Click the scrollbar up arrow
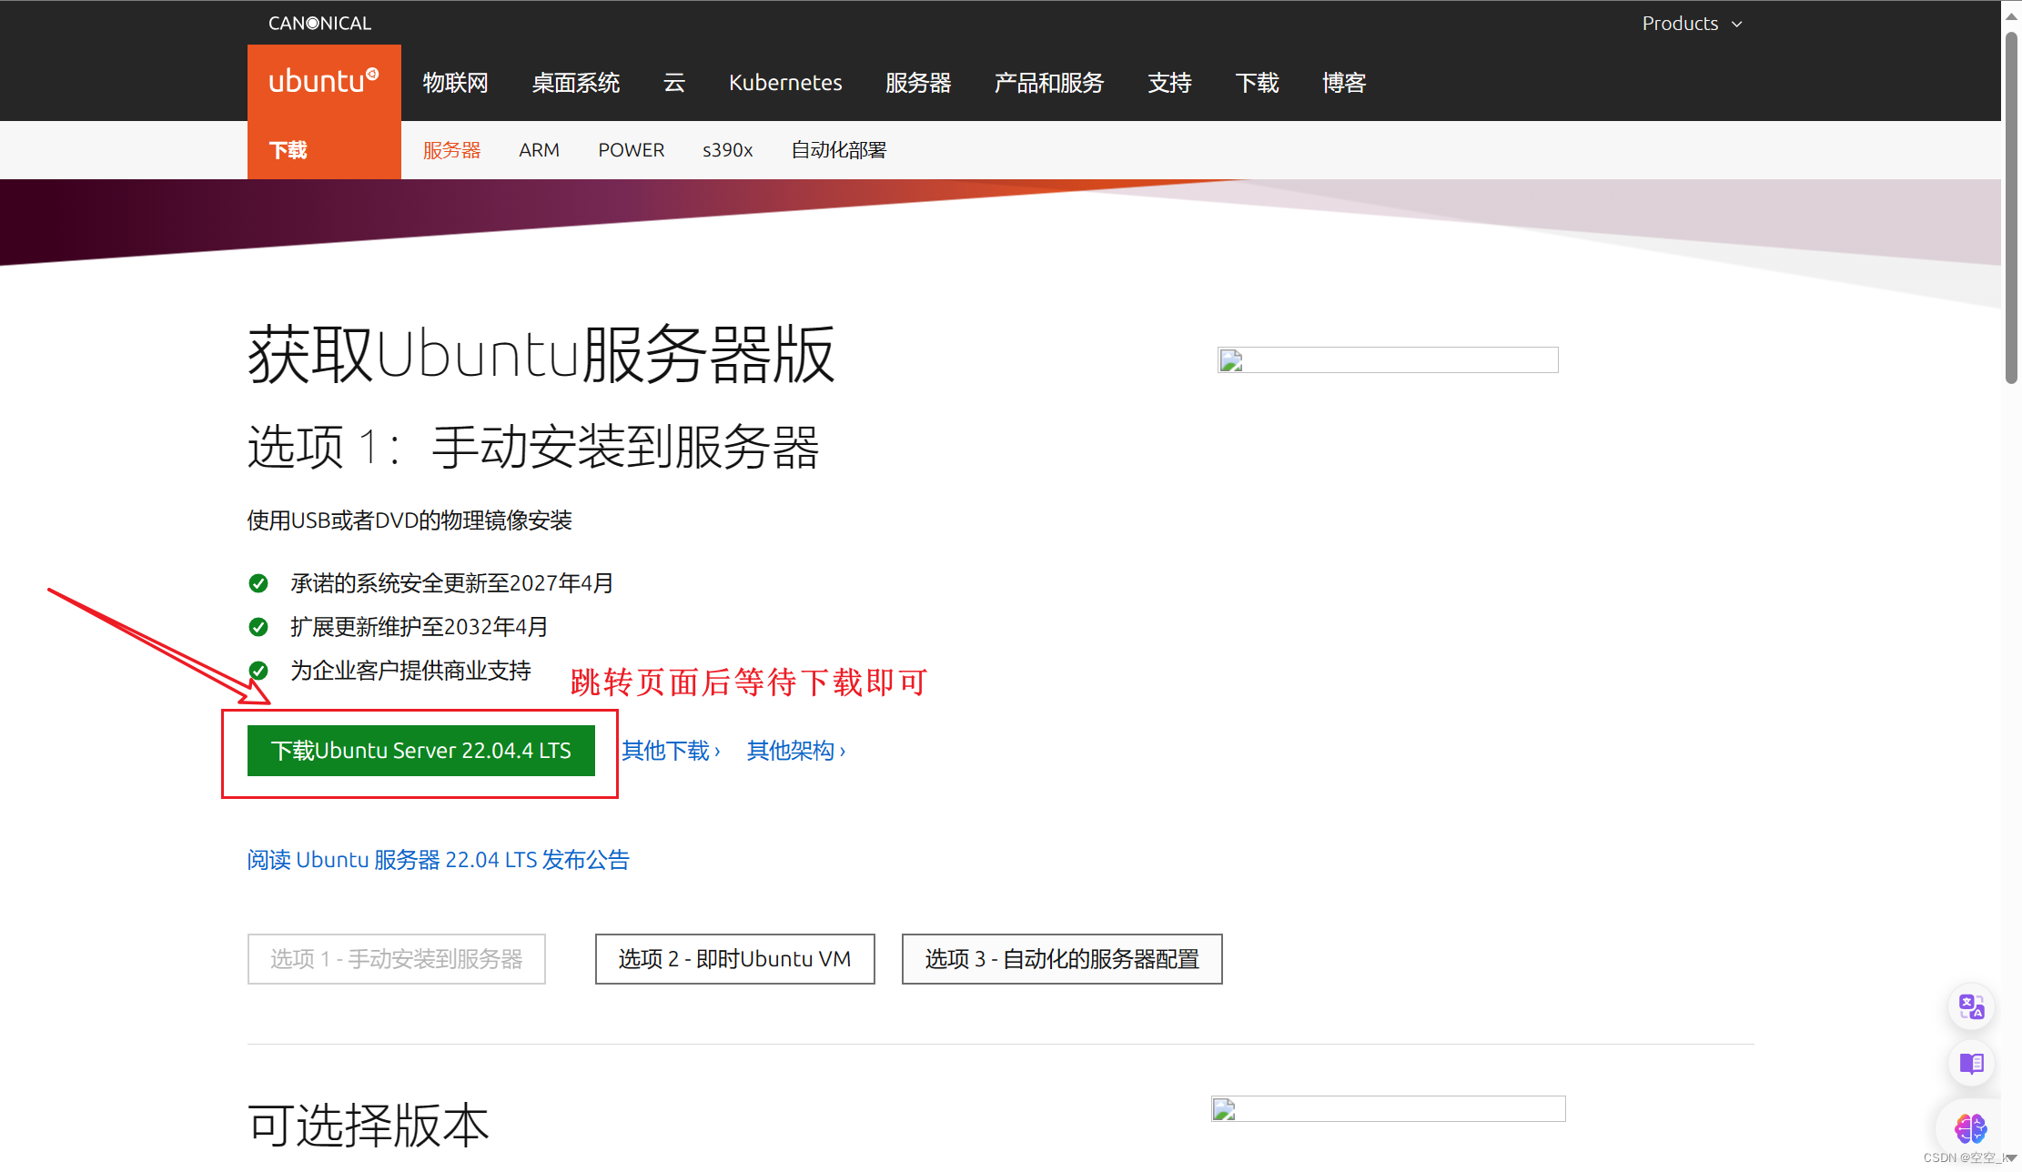 (x=2011, y=15)
